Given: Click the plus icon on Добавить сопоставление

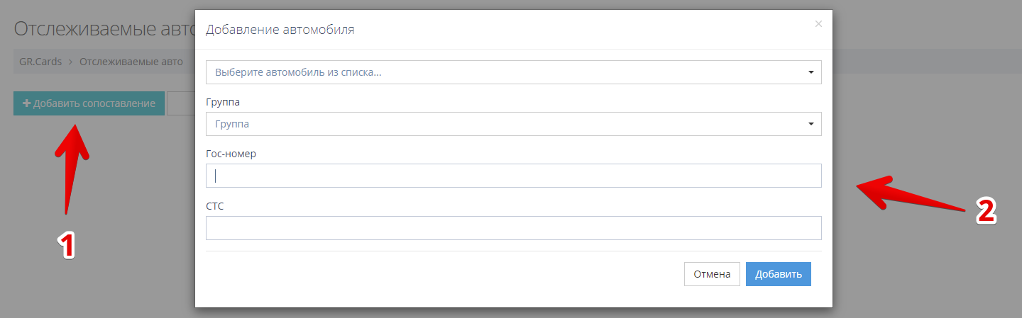Looking at the screenshot, I should (x=27, y=103).
